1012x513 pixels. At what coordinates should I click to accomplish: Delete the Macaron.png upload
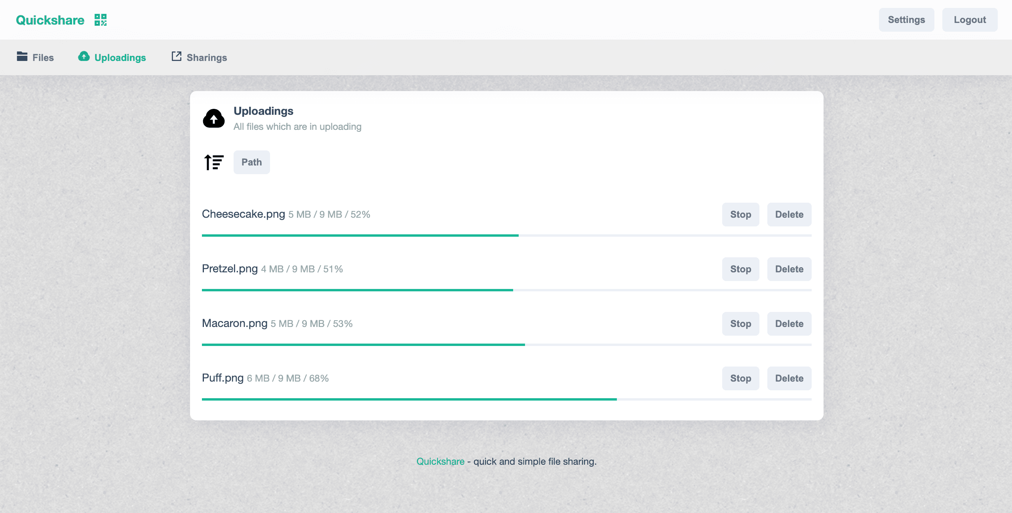(789, 324)
